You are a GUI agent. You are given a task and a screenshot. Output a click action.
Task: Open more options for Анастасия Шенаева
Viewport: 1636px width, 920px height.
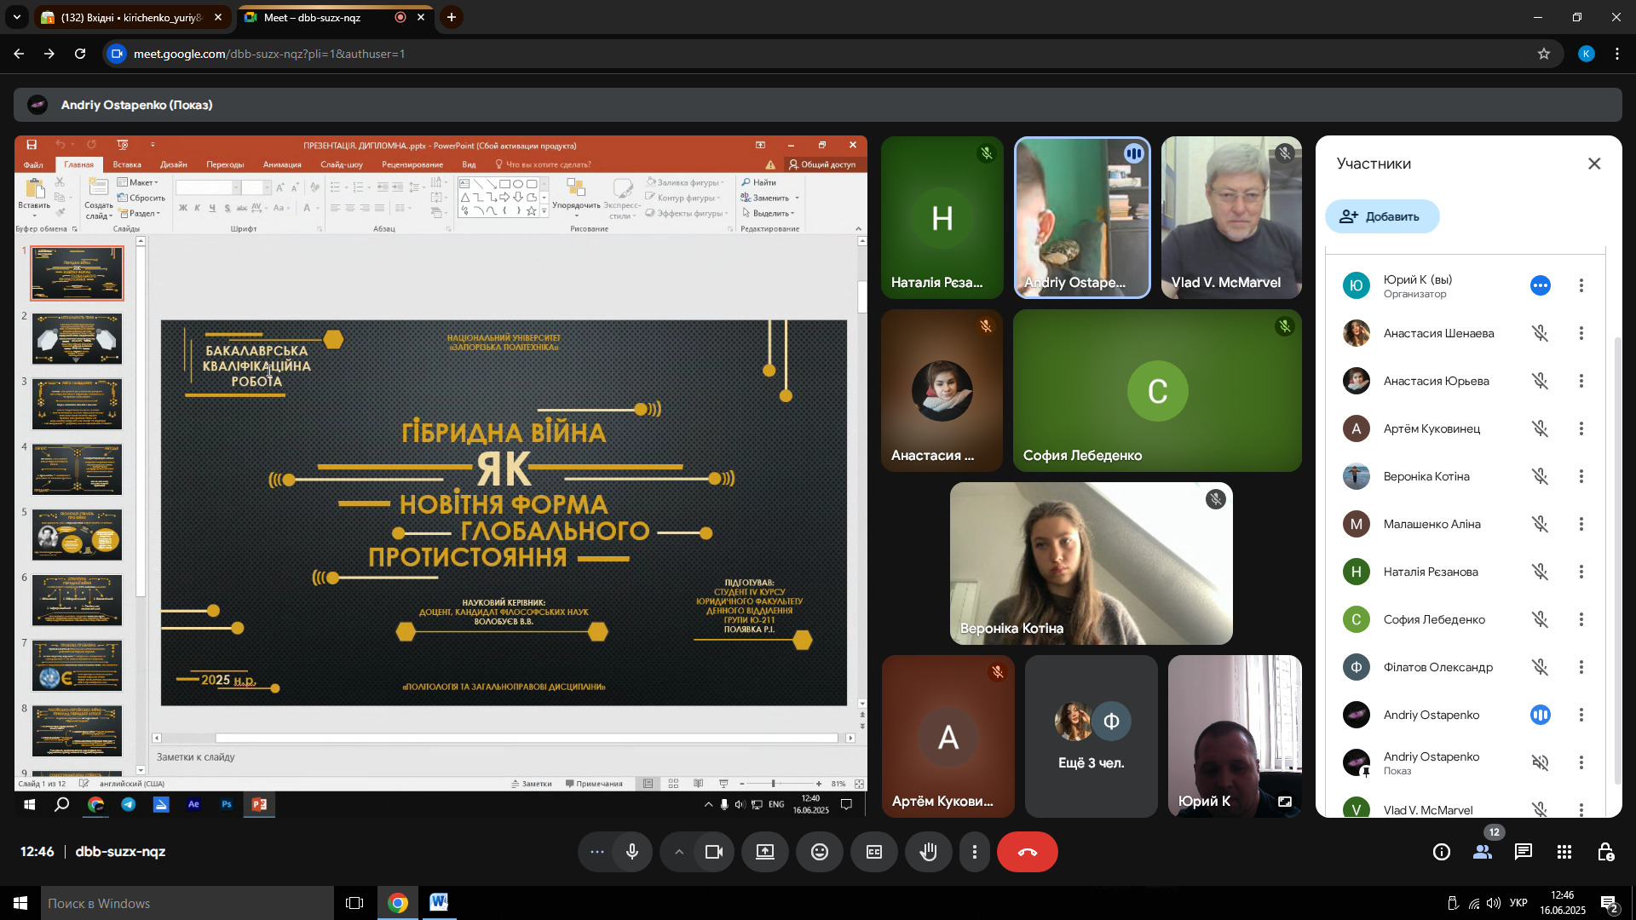point(1581,333)
